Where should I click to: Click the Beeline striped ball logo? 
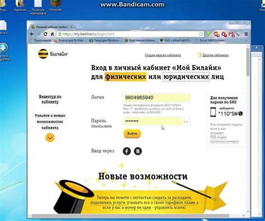point(43,54)
